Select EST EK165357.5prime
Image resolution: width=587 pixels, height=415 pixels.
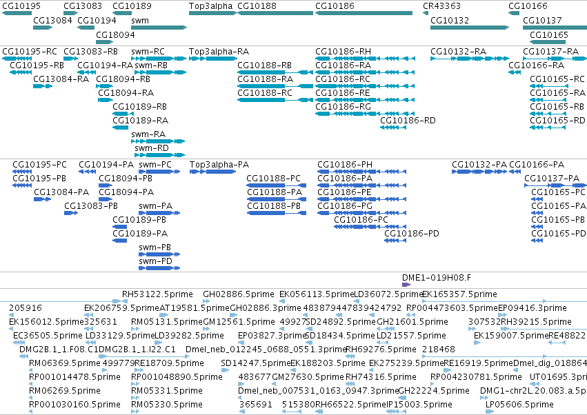(459, 294)
